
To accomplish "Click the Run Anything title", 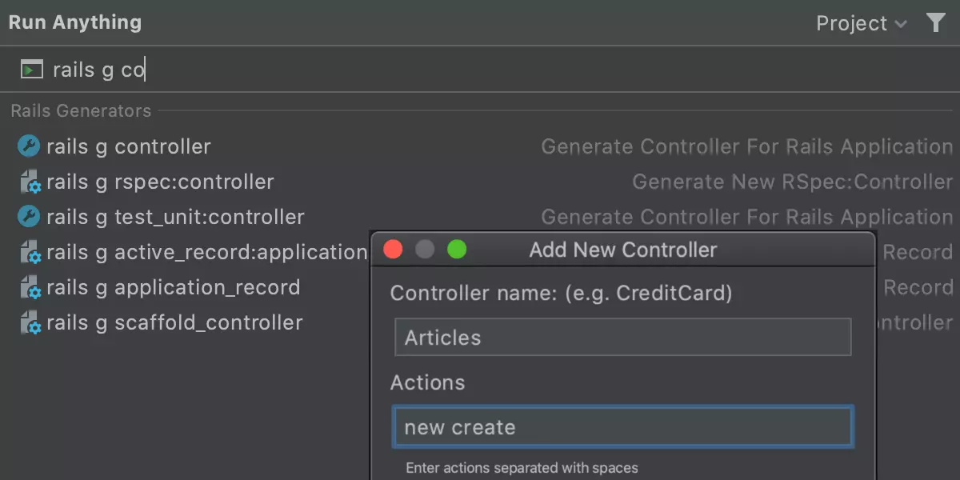I will click(75, 22).
